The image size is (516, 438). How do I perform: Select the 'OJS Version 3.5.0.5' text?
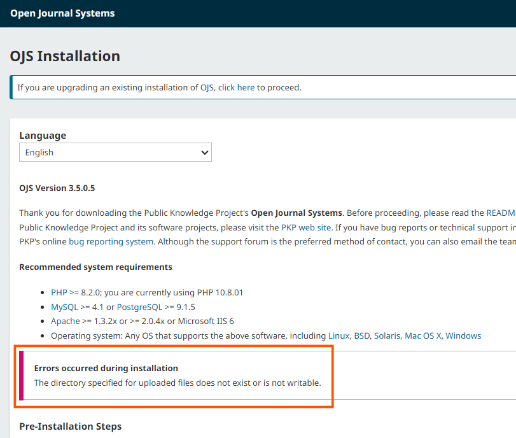(x=57, y=188)
